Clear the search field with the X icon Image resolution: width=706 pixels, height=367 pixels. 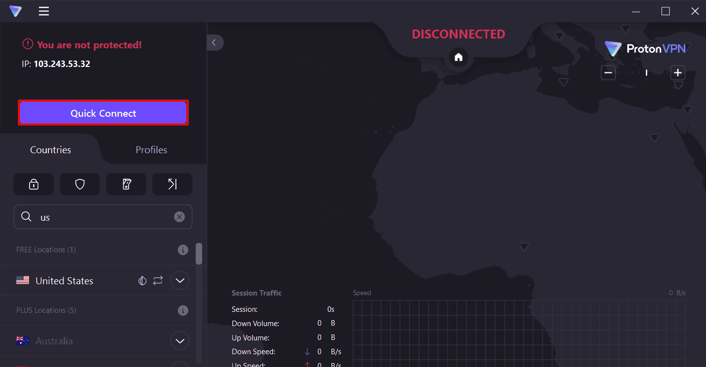pyautogui.click(x=179, y=217)
